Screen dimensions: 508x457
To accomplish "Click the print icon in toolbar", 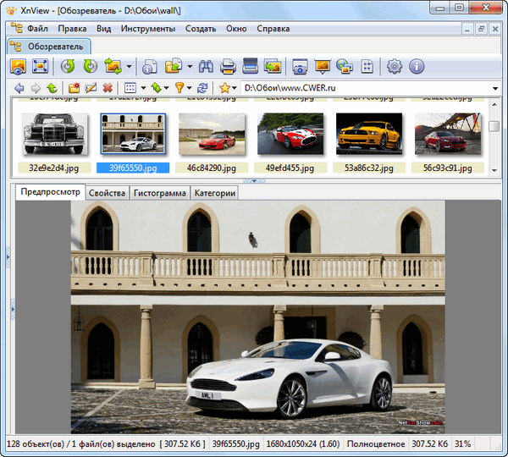I will pyautogui.click(x=228, y=66).
